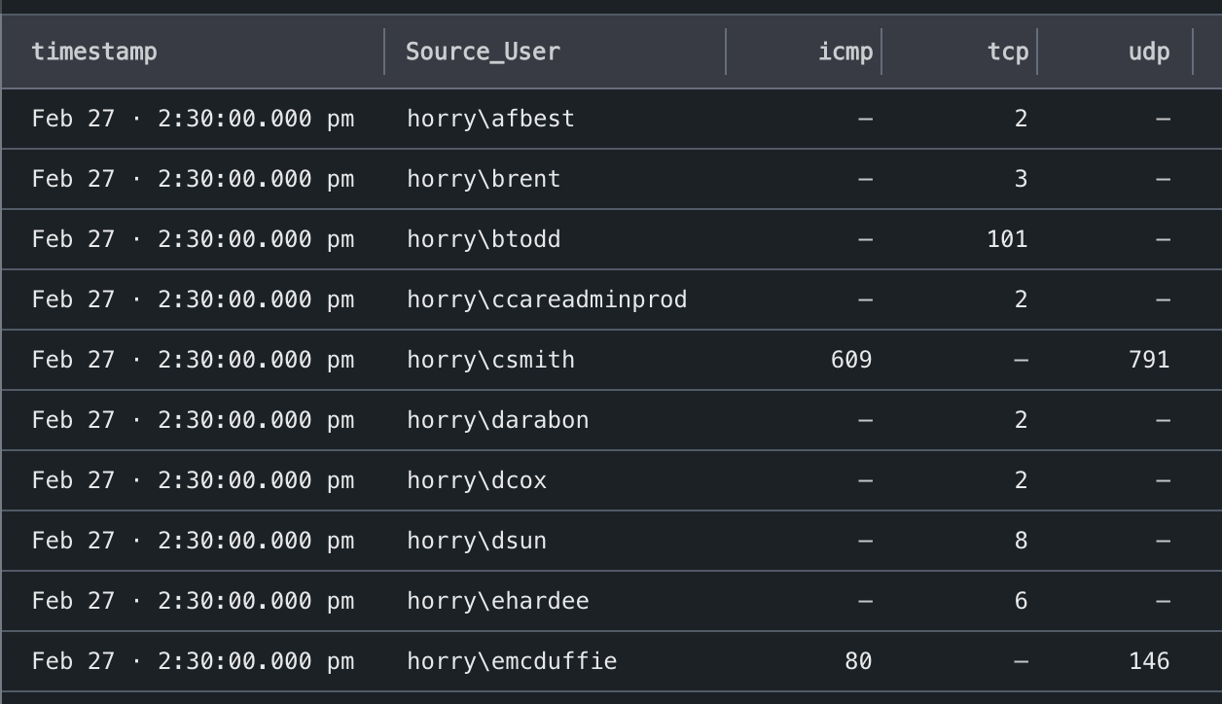The height and width of the screenshot is (704, 1222).
Task: Click tcp value 101 for horry\btodd
Action: (1008, 239)
